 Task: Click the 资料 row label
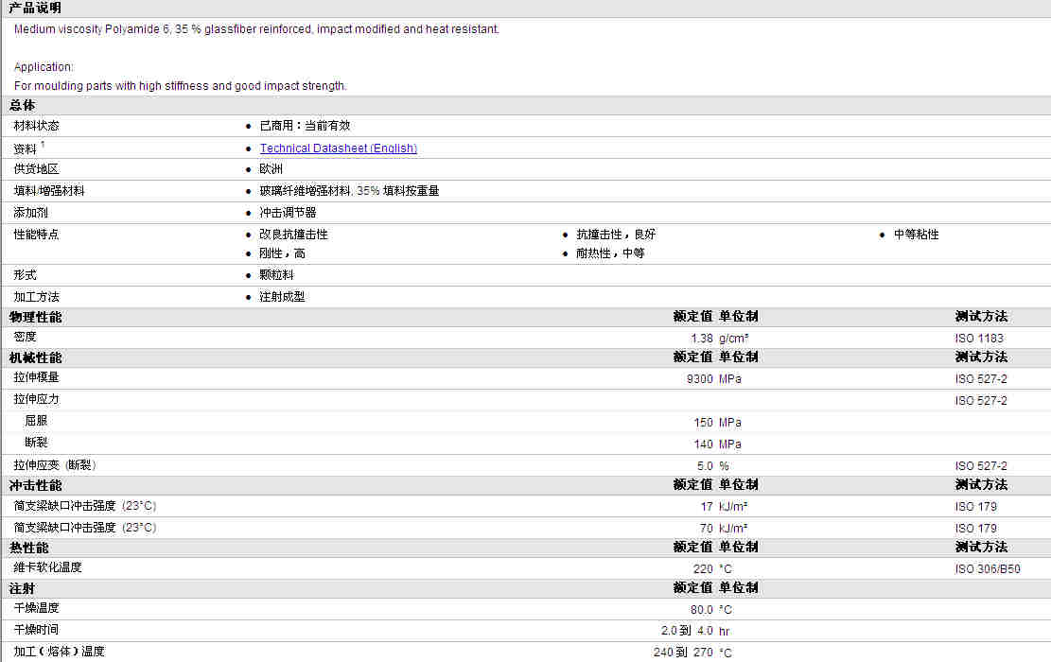tap(25, 148)
